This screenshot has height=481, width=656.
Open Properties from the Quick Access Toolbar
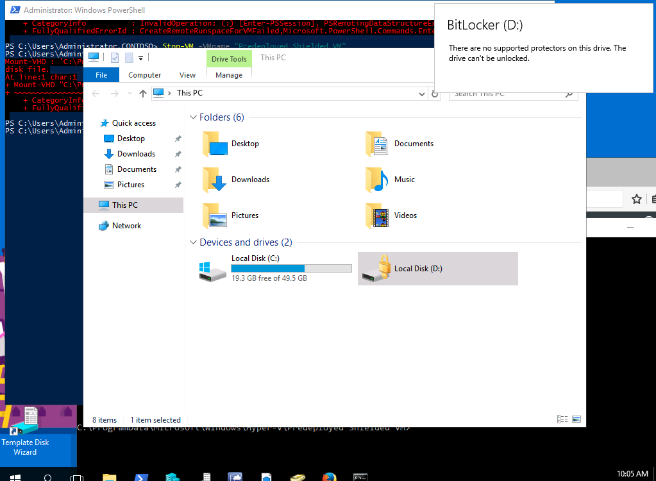click(114, 57)
